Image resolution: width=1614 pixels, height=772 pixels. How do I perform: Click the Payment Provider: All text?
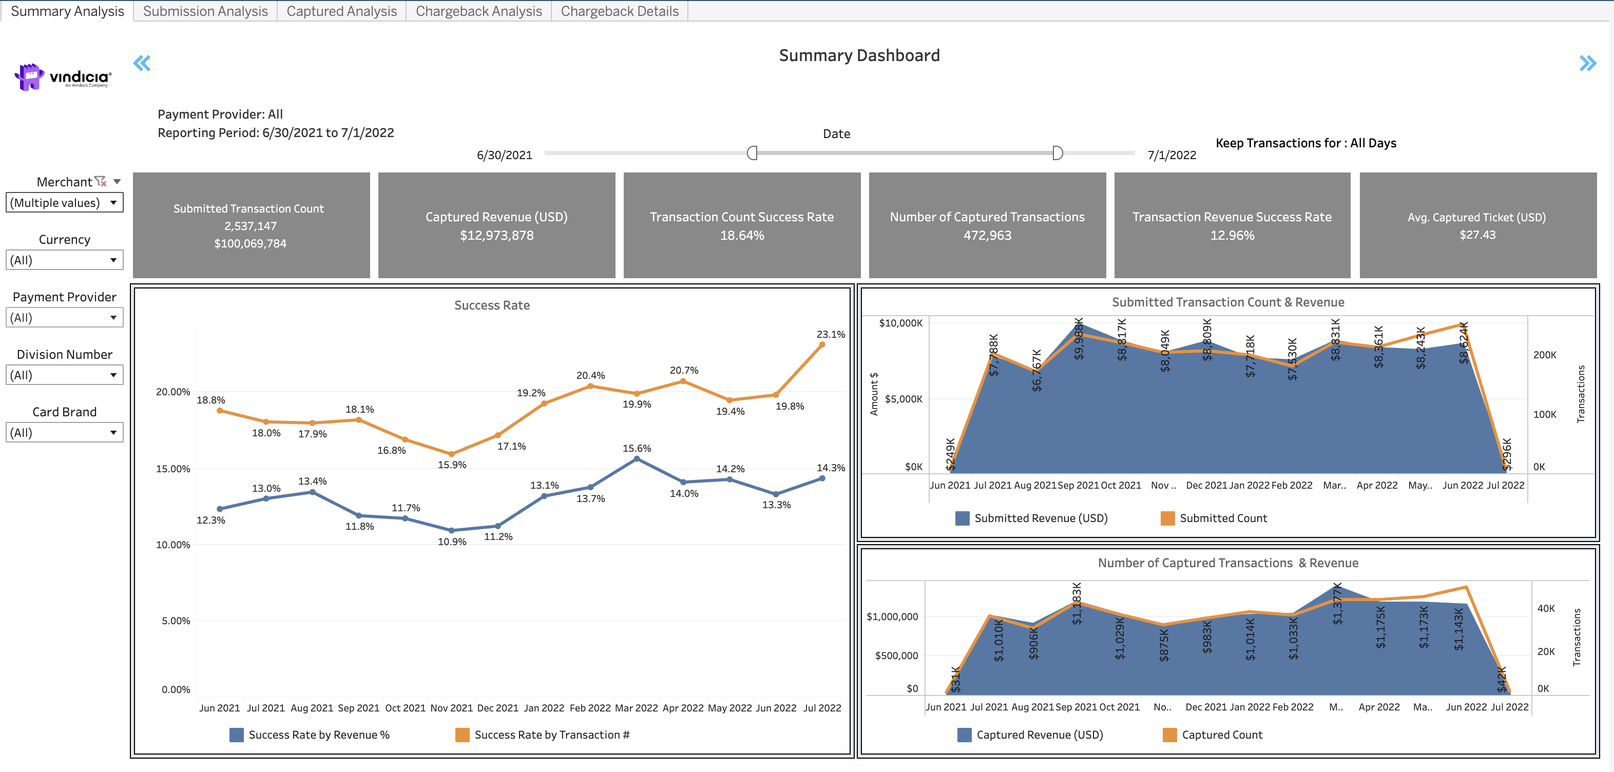(220, 114)
